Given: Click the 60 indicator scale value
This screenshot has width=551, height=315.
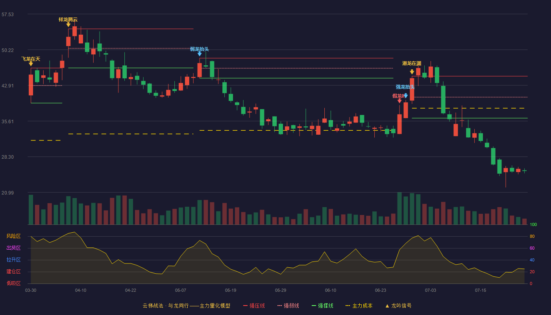Looking at the screenshot, I should point(532,248).
